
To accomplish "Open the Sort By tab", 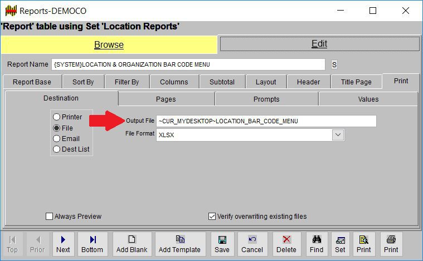I will [83, 82].
